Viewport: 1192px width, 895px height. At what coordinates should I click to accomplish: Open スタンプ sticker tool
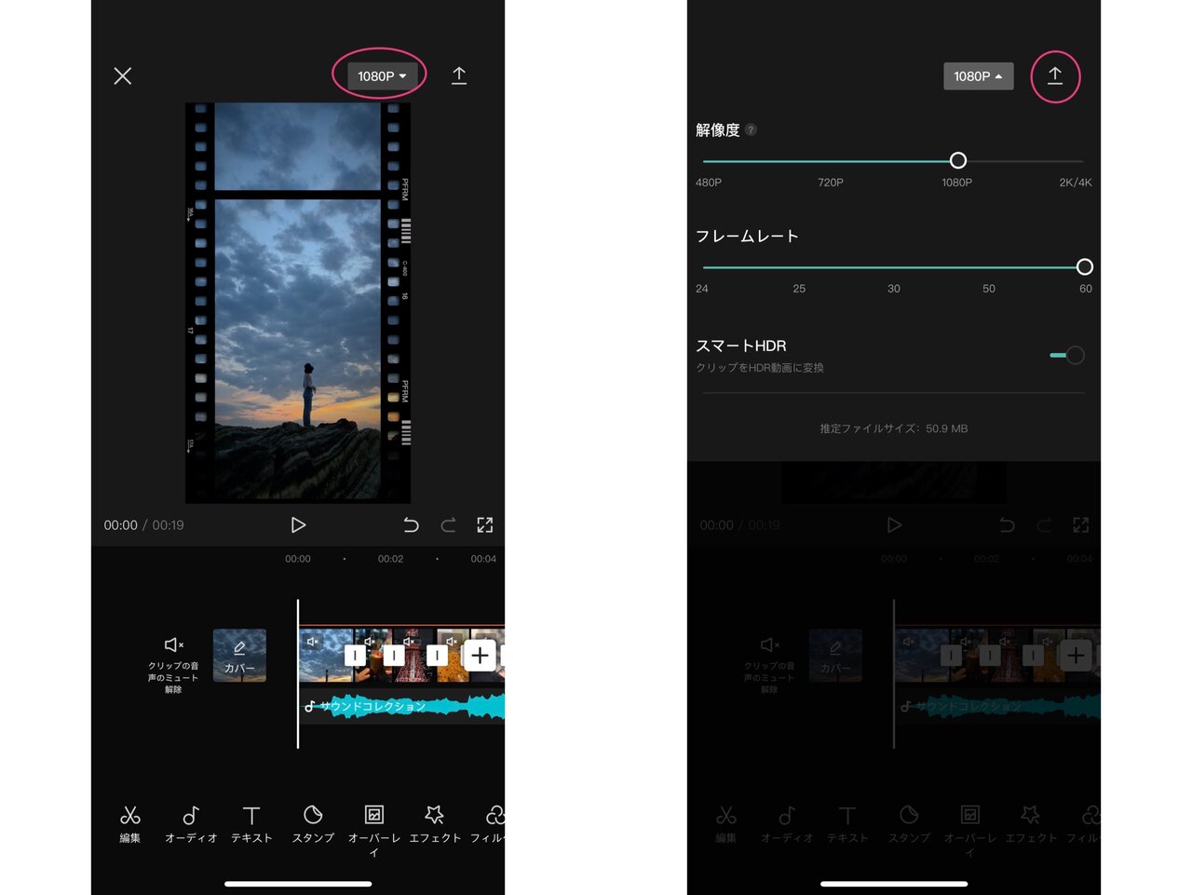[313, 824]
